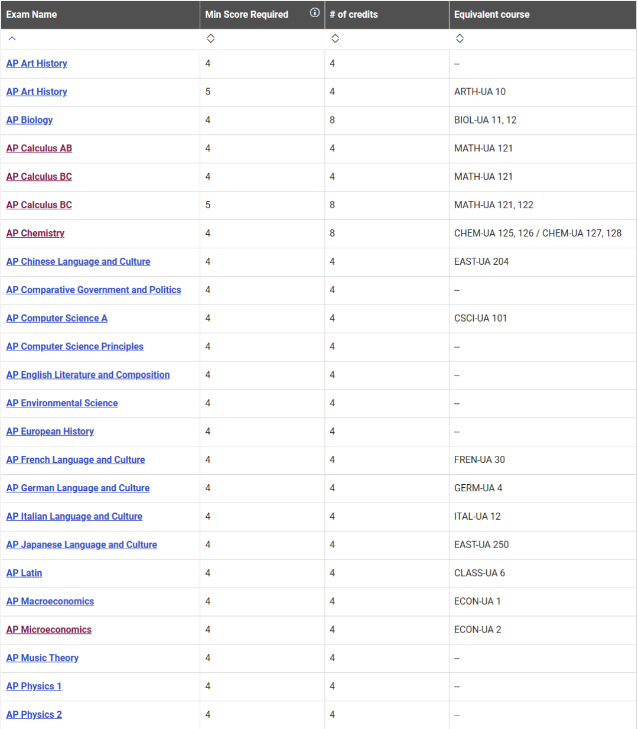Click the sort arrows under # of credits

335,38
